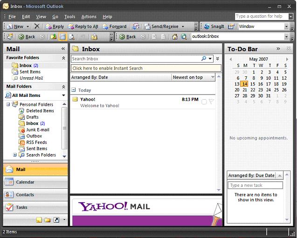Viewport: 297px width, 238px height.
Task: Click the Search the Web globe icon
Action: click(184, 36)
